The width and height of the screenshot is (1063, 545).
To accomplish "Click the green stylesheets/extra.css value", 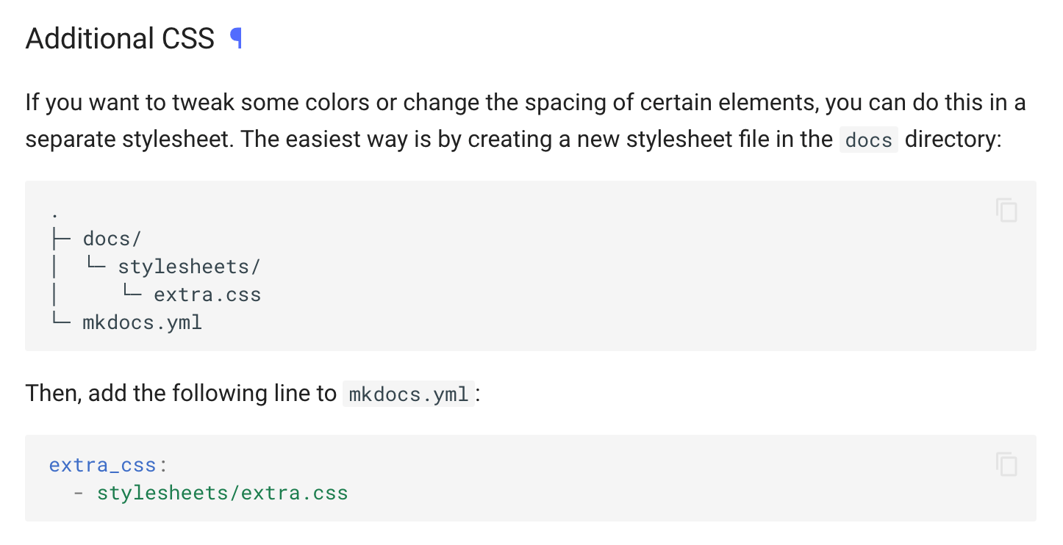I will pos(222,493).
